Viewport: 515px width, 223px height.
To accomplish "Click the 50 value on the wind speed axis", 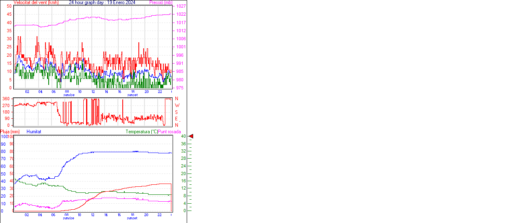I will coord(9,6).
